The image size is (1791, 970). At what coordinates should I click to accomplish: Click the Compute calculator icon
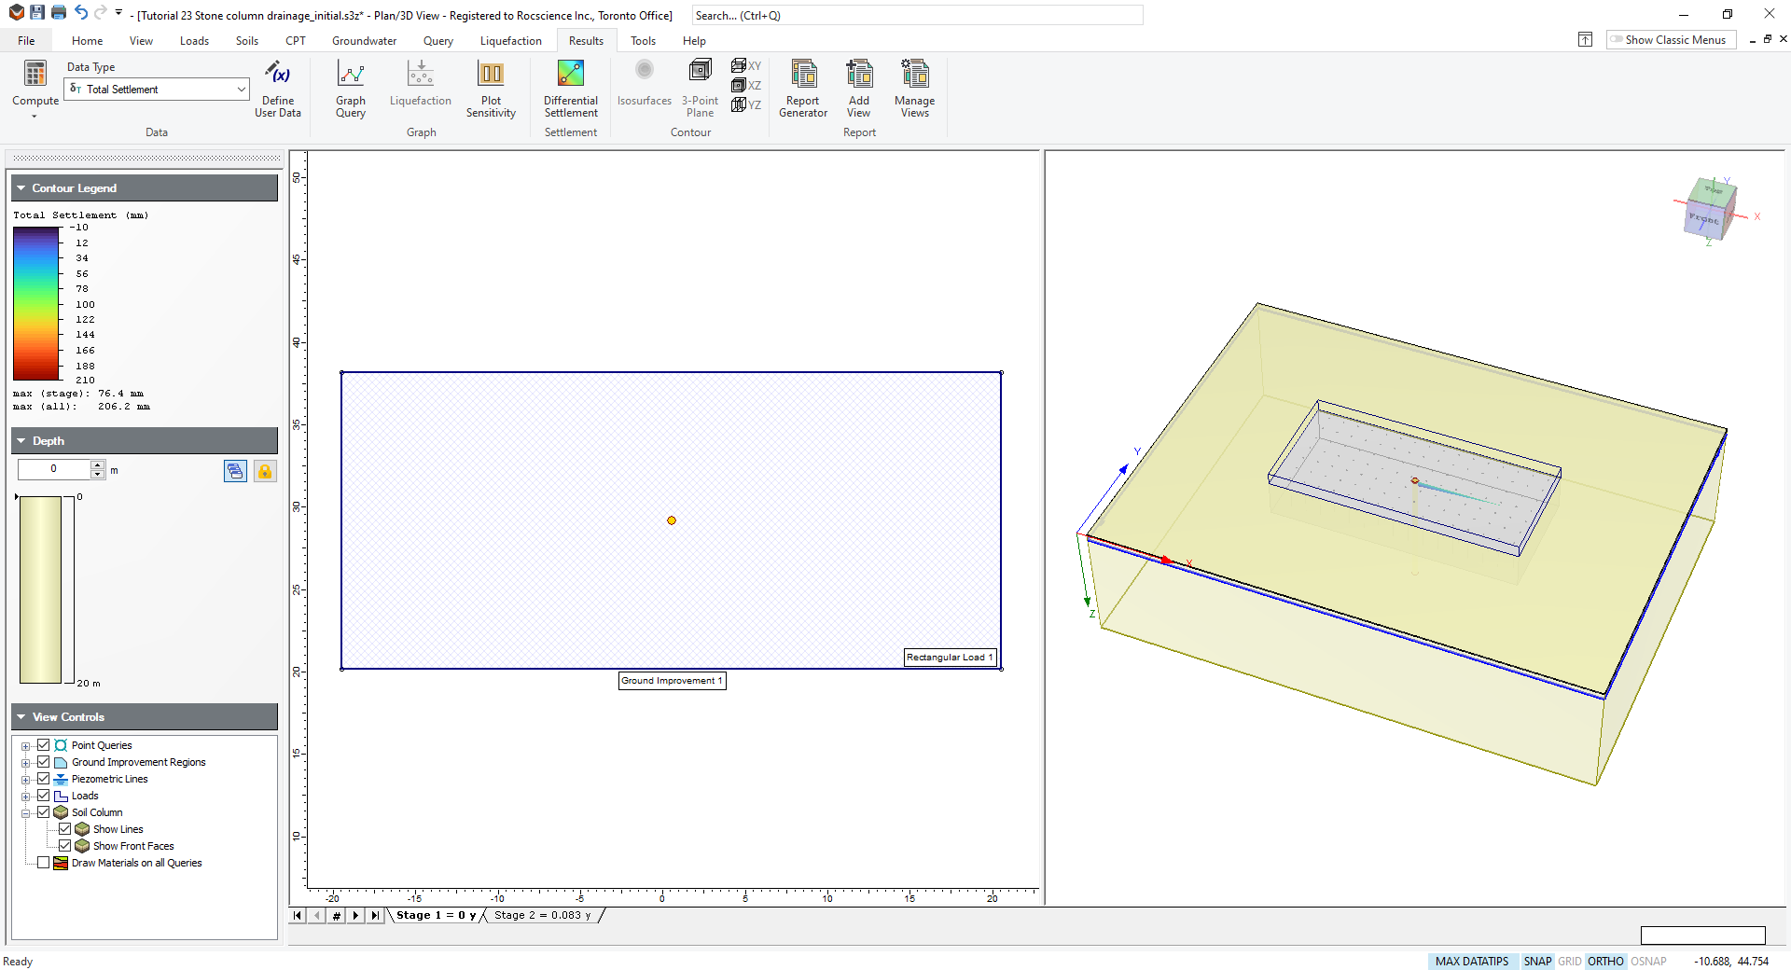(x=35, y=75)
